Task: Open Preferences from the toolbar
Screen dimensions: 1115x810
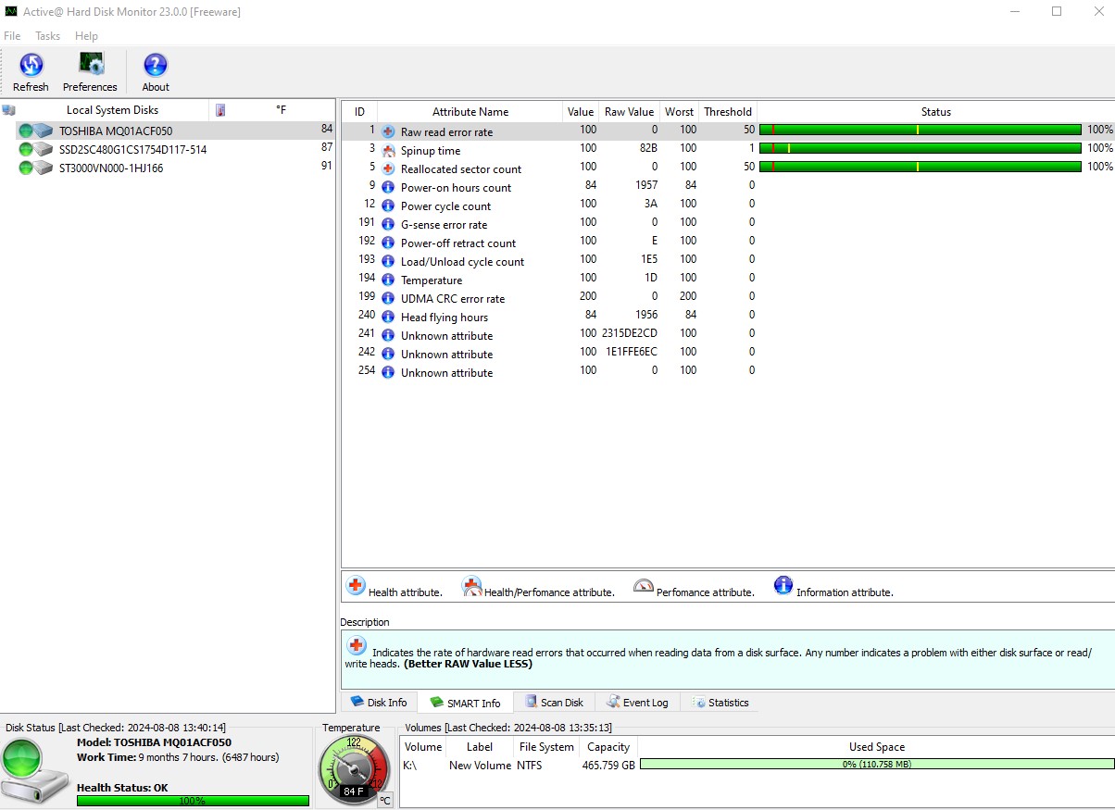Action: (90, 66)
